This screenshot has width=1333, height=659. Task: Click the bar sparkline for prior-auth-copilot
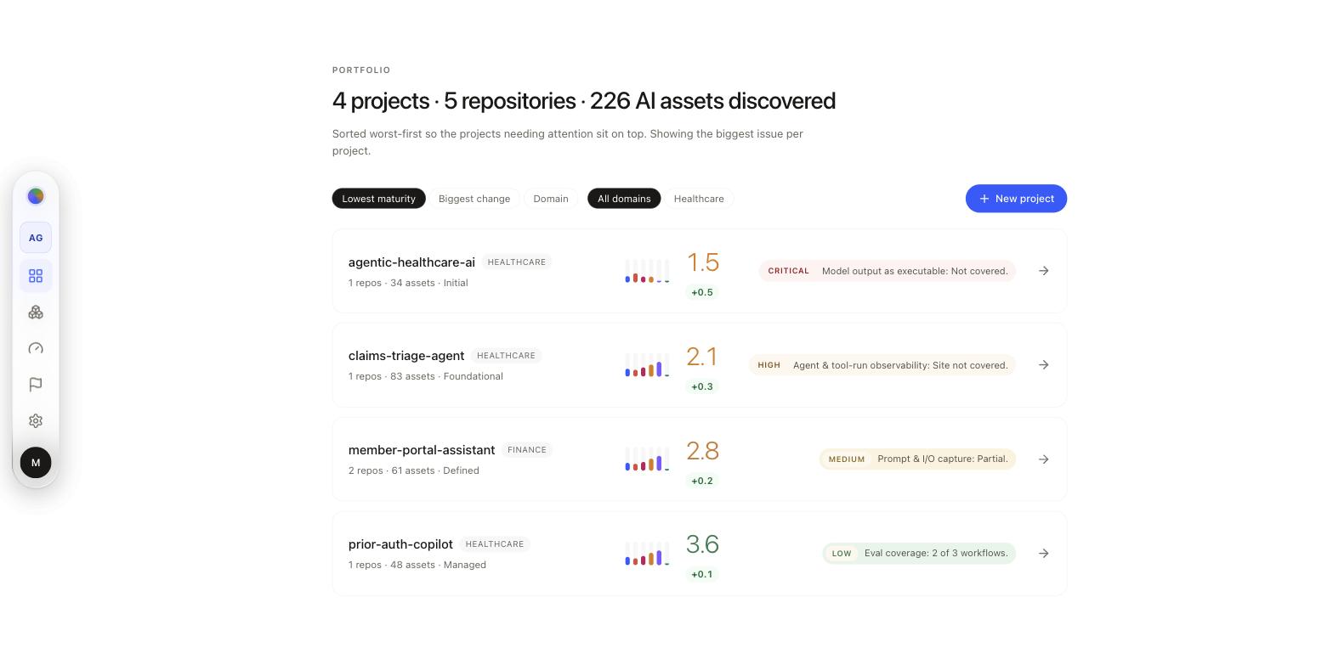(x=647, y=554)
